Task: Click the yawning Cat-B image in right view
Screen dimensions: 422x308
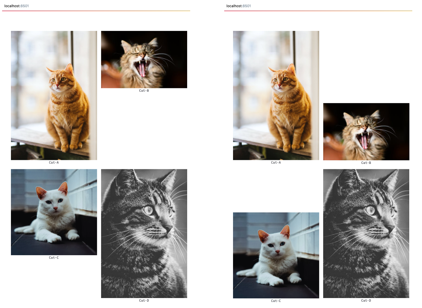Action: point(366,131)
